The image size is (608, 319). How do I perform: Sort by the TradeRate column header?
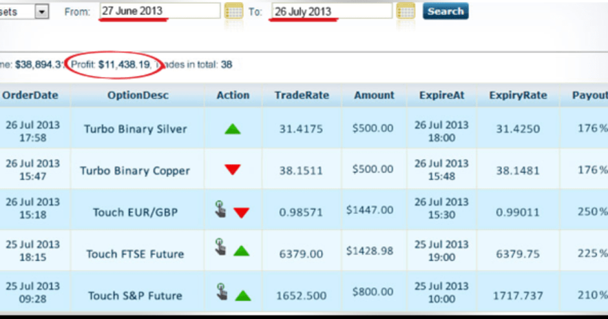302,95
